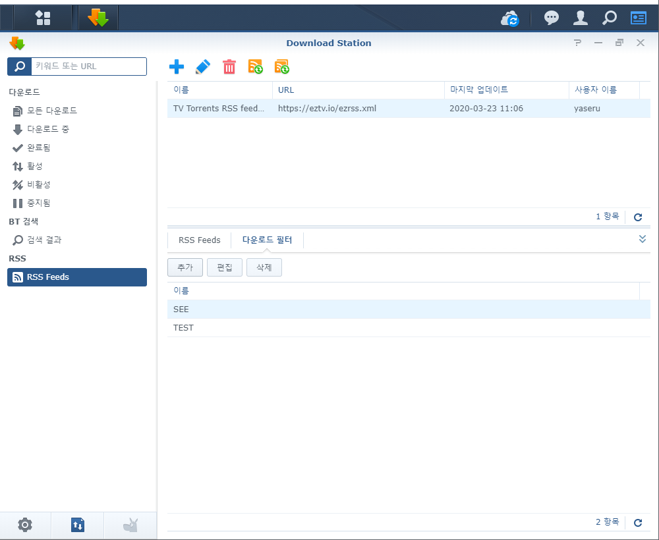Select 중지됨 in sidebar
Image resolution: width=659 pixels, height=540 pixels.
(x=77, y=203)
